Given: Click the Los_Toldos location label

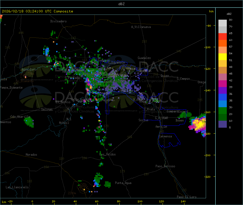Looking at the screenshot, I should 107,154.
